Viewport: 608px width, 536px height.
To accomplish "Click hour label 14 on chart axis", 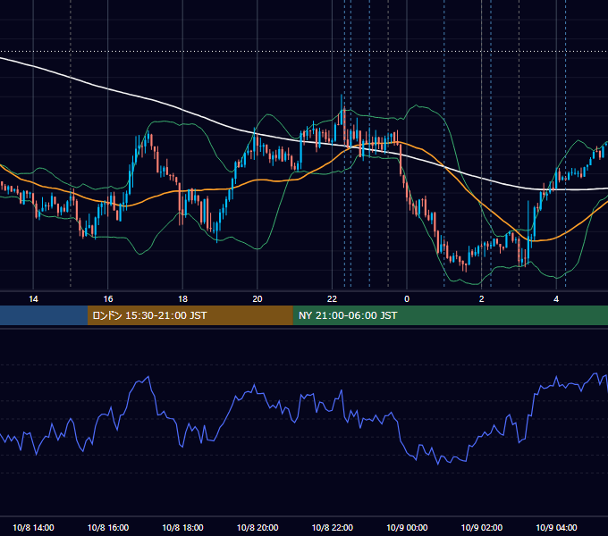I will (x=33, y=299).
